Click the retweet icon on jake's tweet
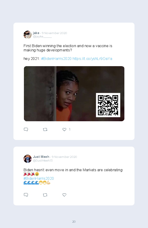Image resolution: width=148 pixels, height=228 pixels. (x=45, y=129)
